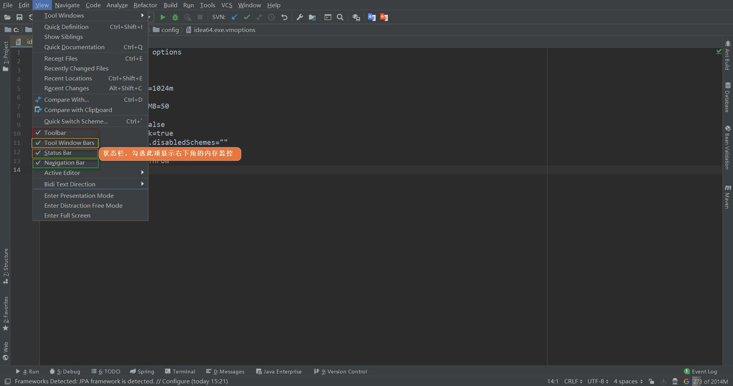Open the Event Log

(x=704, y=372)
